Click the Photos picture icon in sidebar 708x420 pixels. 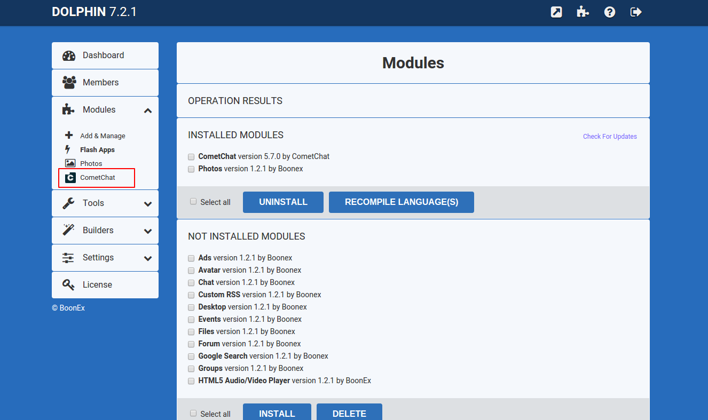pos(70,163)
